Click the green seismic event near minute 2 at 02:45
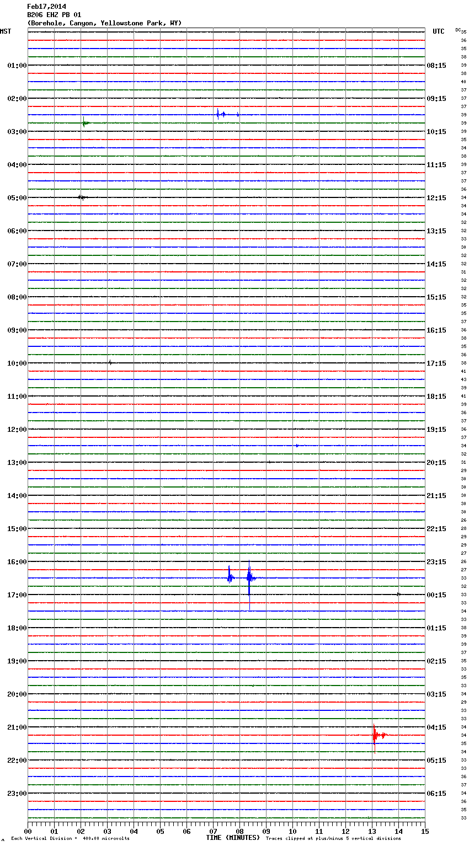This screenshot has width=469, height=846. tap(85, 123)
